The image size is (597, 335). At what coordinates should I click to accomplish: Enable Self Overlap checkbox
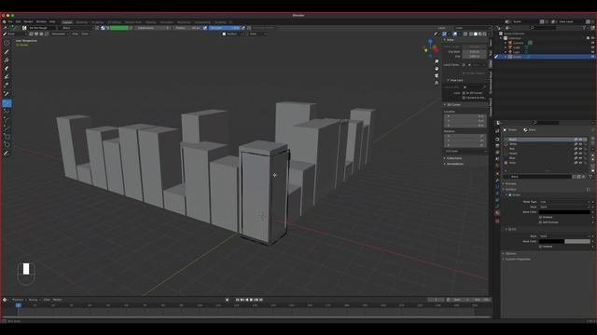(x=541, y=222)
